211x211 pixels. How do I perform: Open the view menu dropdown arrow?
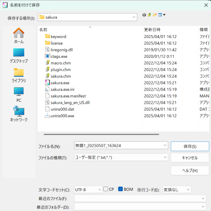164,15
